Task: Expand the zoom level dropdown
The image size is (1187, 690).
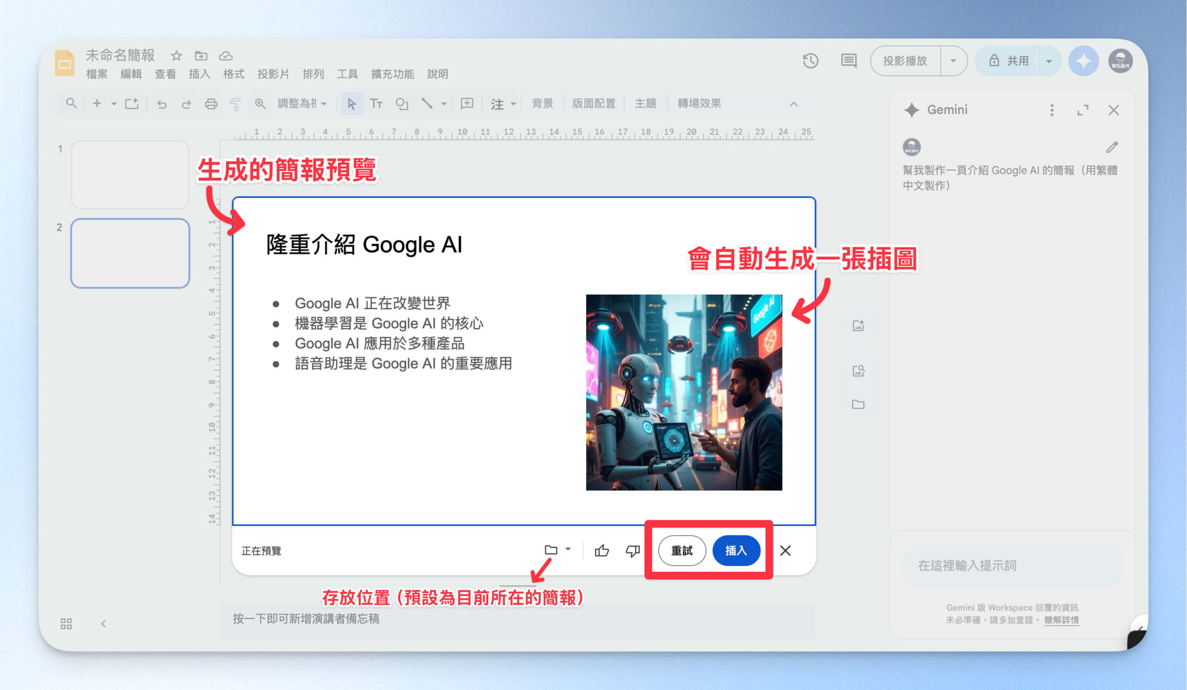Action: 302,103
